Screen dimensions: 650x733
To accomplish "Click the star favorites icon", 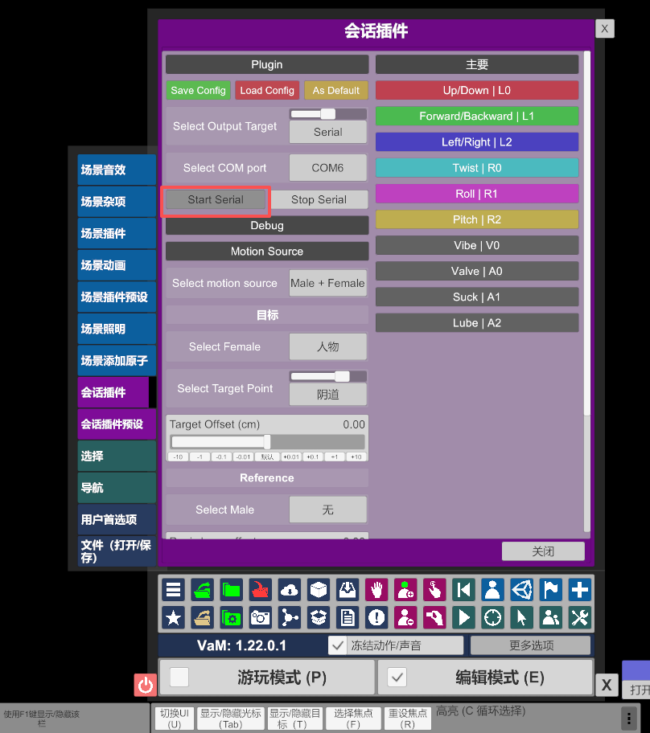I will pos(173,617).
